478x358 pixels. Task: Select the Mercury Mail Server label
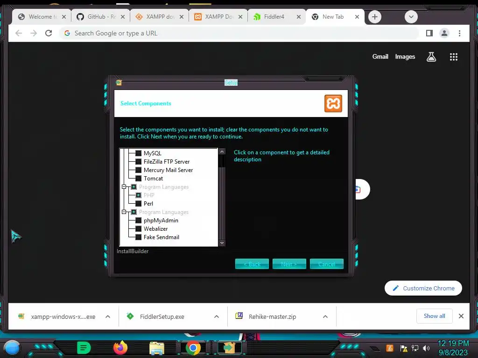pyautogui.click(x=168, y=170)
